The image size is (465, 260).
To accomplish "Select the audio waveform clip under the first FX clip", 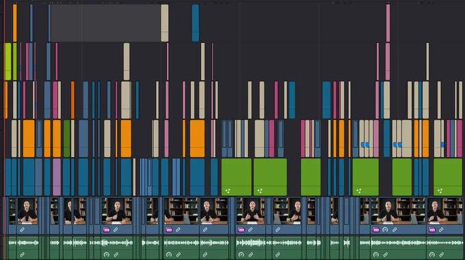I will pos(117,247).
